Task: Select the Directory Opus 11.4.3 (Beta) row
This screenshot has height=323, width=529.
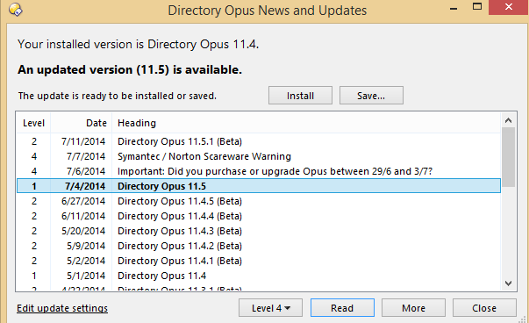Action: click(259, 231)
